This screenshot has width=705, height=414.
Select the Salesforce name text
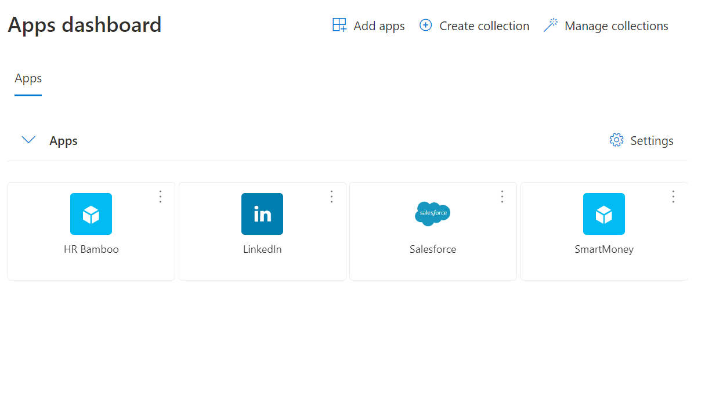point(433,249)
